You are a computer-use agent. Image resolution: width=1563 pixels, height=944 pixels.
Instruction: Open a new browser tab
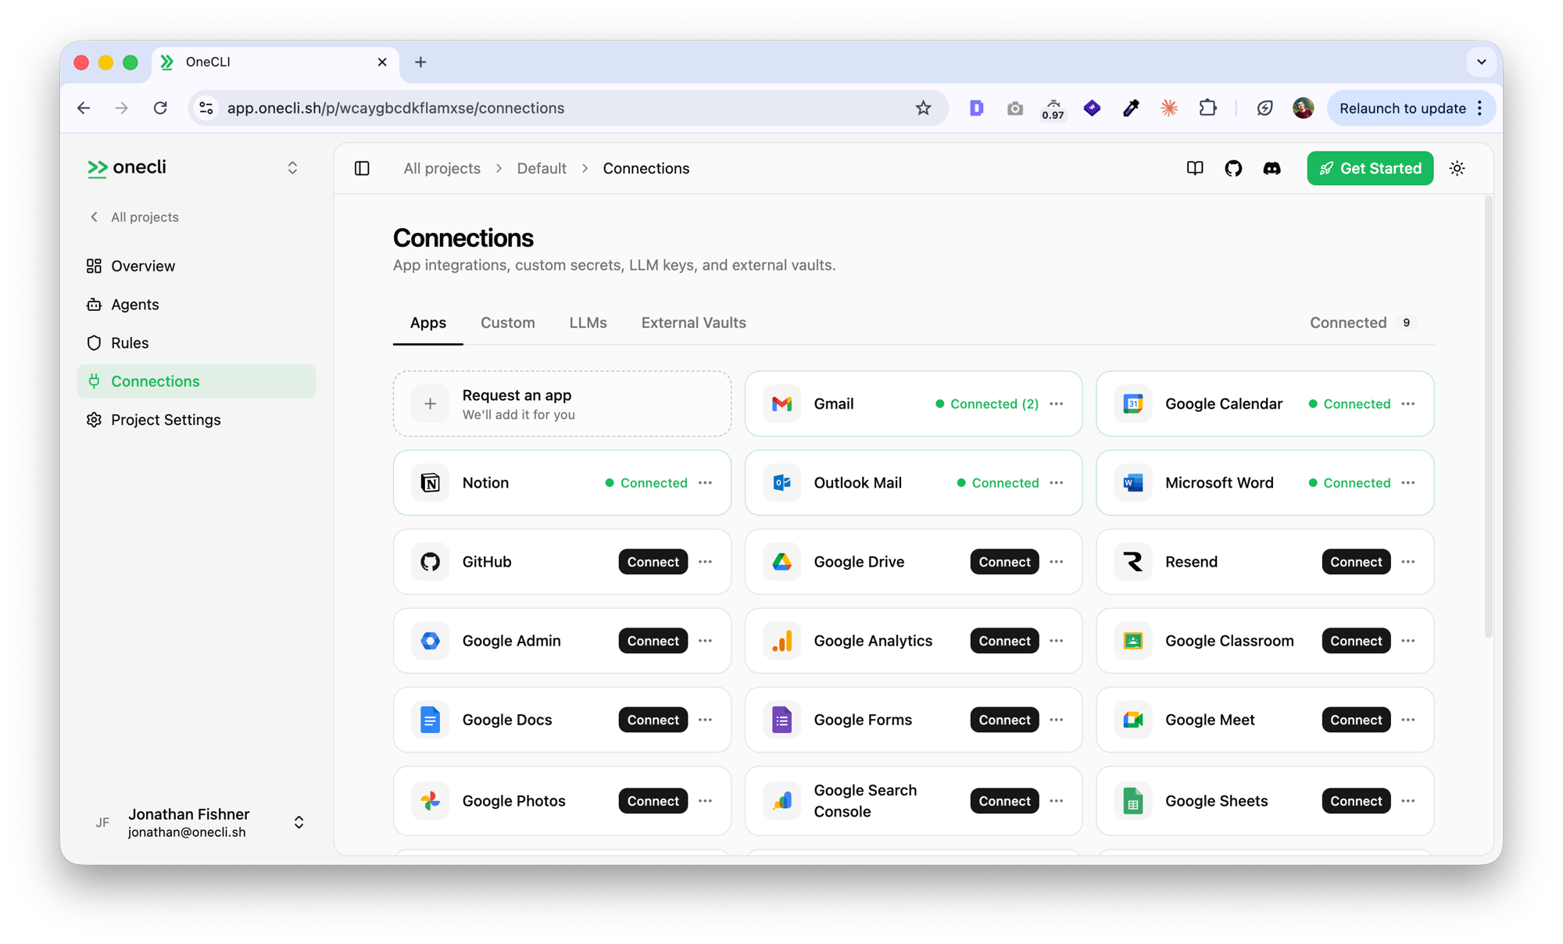[420, 62]
